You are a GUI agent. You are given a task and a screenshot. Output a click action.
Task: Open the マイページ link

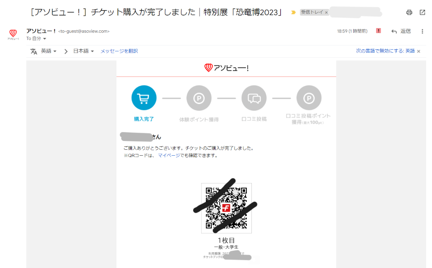pos(168,155)
